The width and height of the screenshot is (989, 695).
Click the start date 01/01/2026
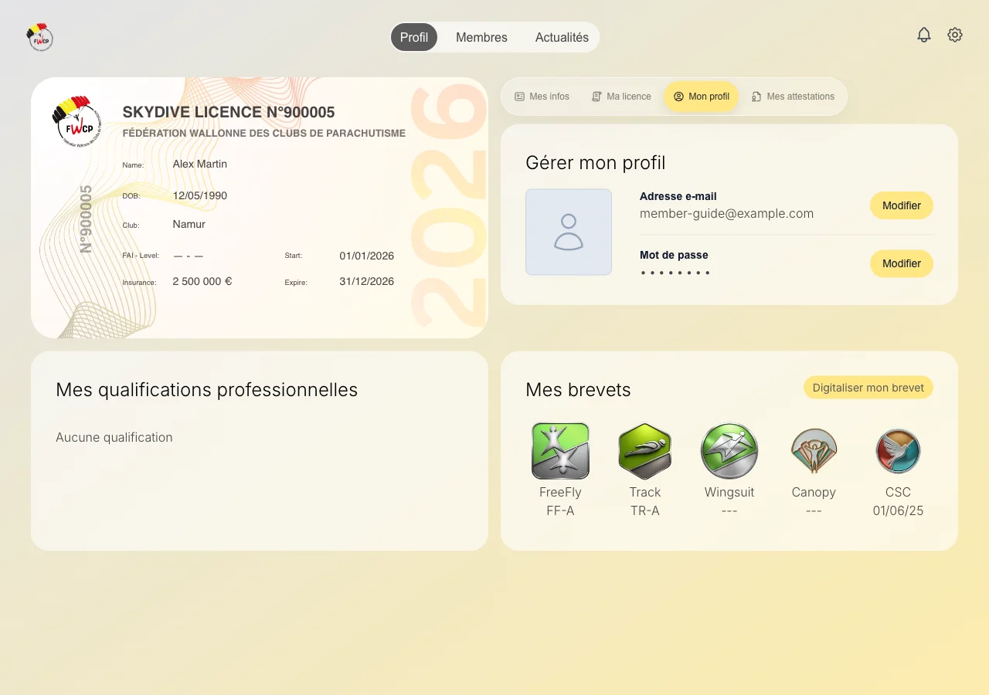[x=367, y=256]
